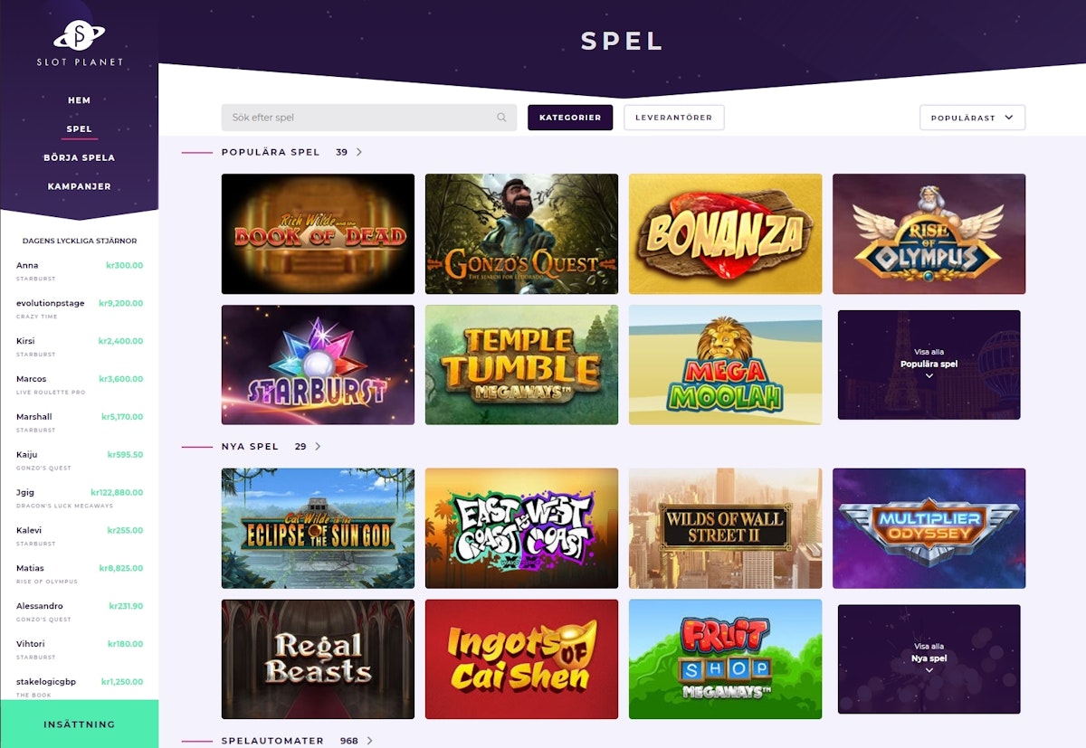Open Kampanjer menu item
This screenshot has height=748, width=1086.
[80, 186]
